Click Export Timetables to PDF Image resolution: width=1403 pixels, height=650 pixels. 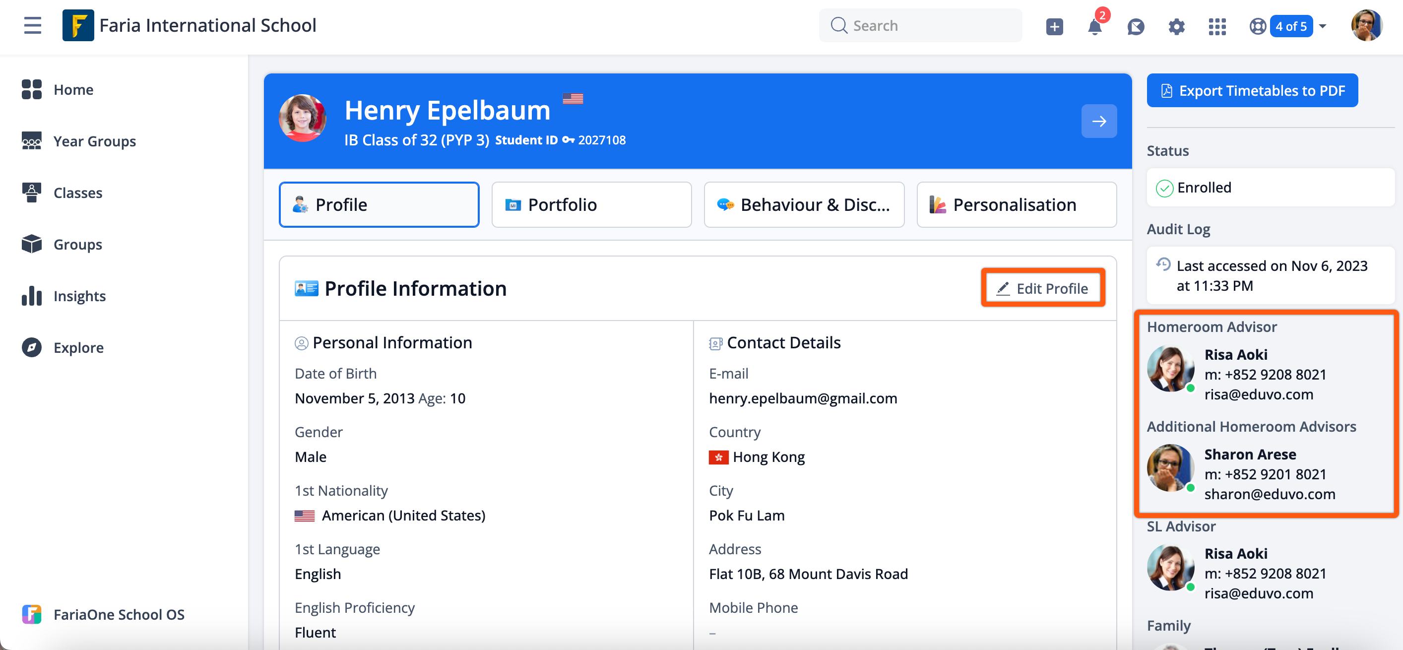tap(1252, 90)
